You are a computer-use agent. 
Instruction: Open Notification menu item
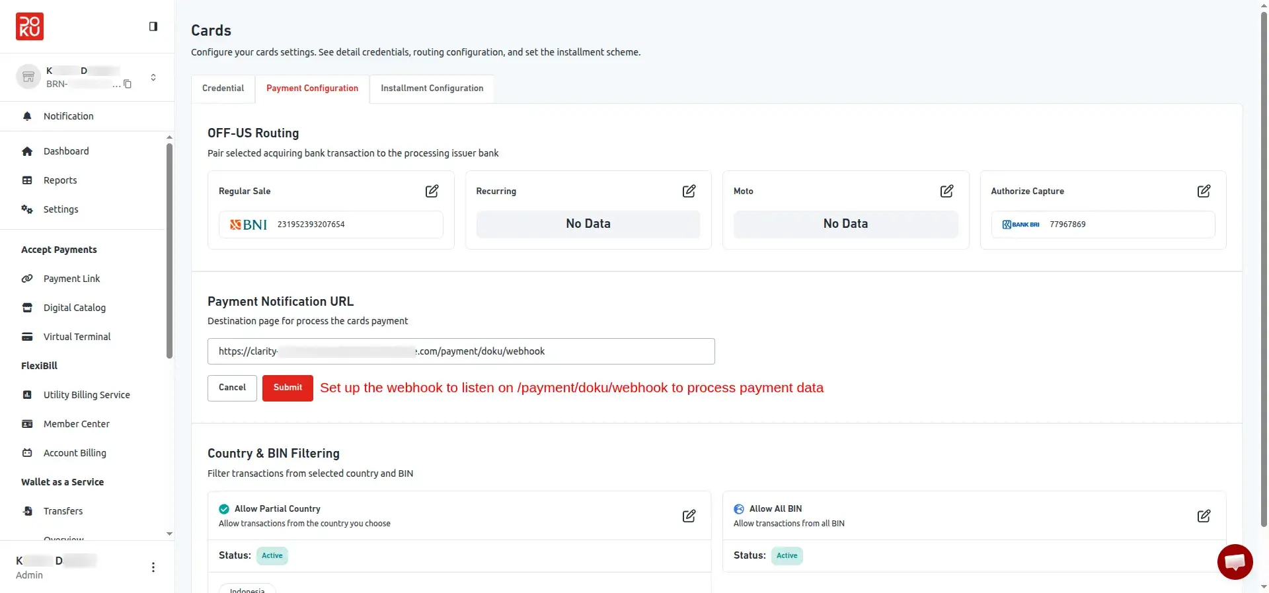pos(69,116)
